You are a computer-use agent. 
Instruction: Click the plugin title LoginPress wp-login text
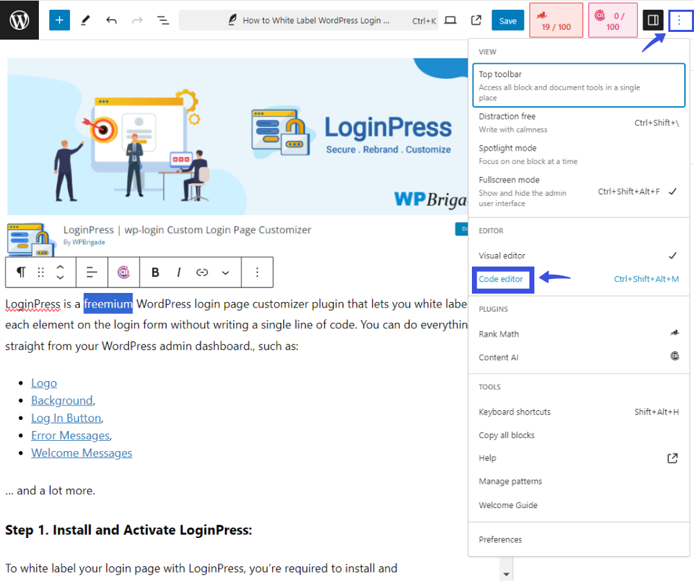click(187, 230)
